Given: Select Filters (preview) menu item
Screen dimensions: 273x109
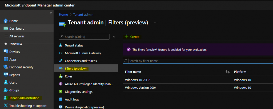Looking at the screenshot, I should pyautogui.click(x=86, y=68).
